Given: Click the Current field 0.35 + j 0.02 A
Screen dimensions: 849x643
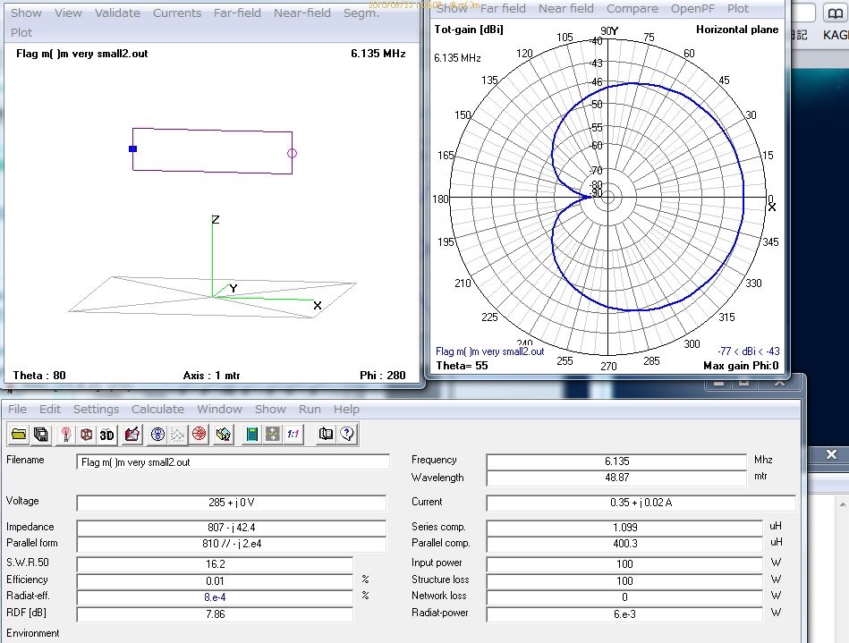Looking at the screenshot, I should click(x=641, y=503).
